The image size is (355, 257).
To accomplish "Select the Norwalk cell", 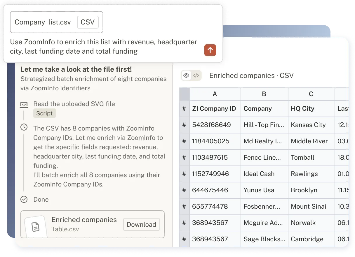I will [311, 223].
